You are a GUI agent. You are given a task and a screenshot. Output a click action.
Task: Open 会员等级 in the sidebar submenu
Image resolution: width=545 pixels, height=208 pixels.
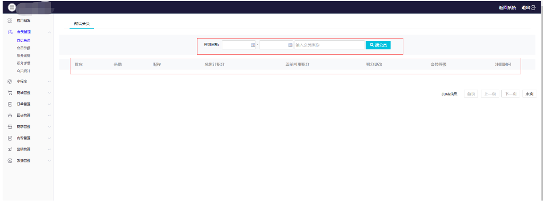click(x=24, y=48)
